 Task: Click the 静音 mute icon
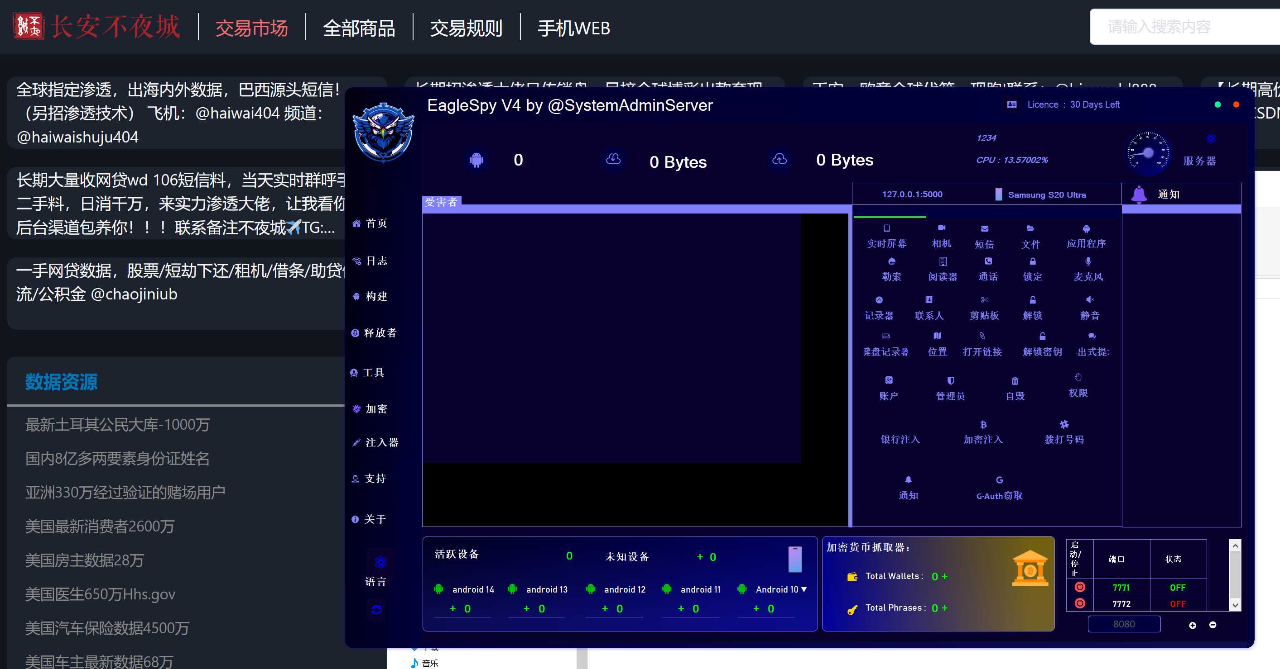1090,300
